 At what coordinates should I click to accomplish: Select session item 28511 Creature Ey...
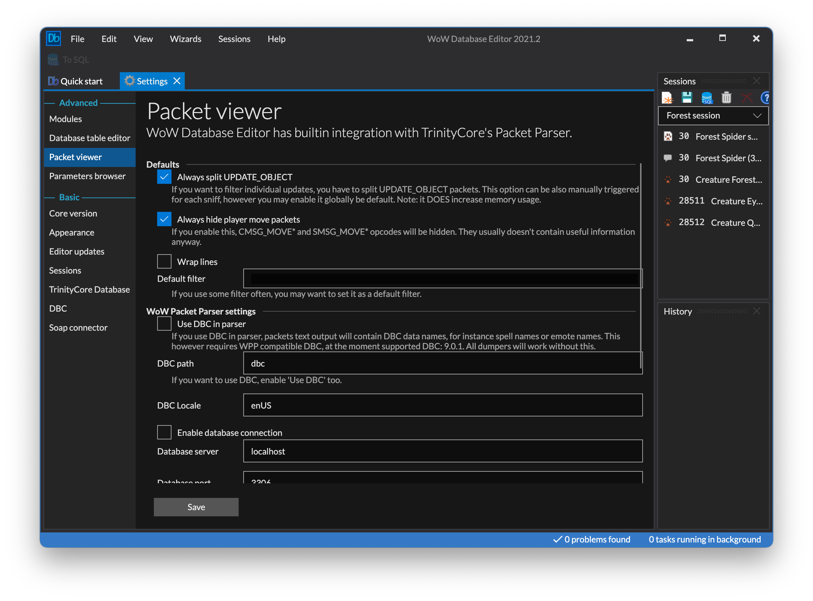pos(713,201)
